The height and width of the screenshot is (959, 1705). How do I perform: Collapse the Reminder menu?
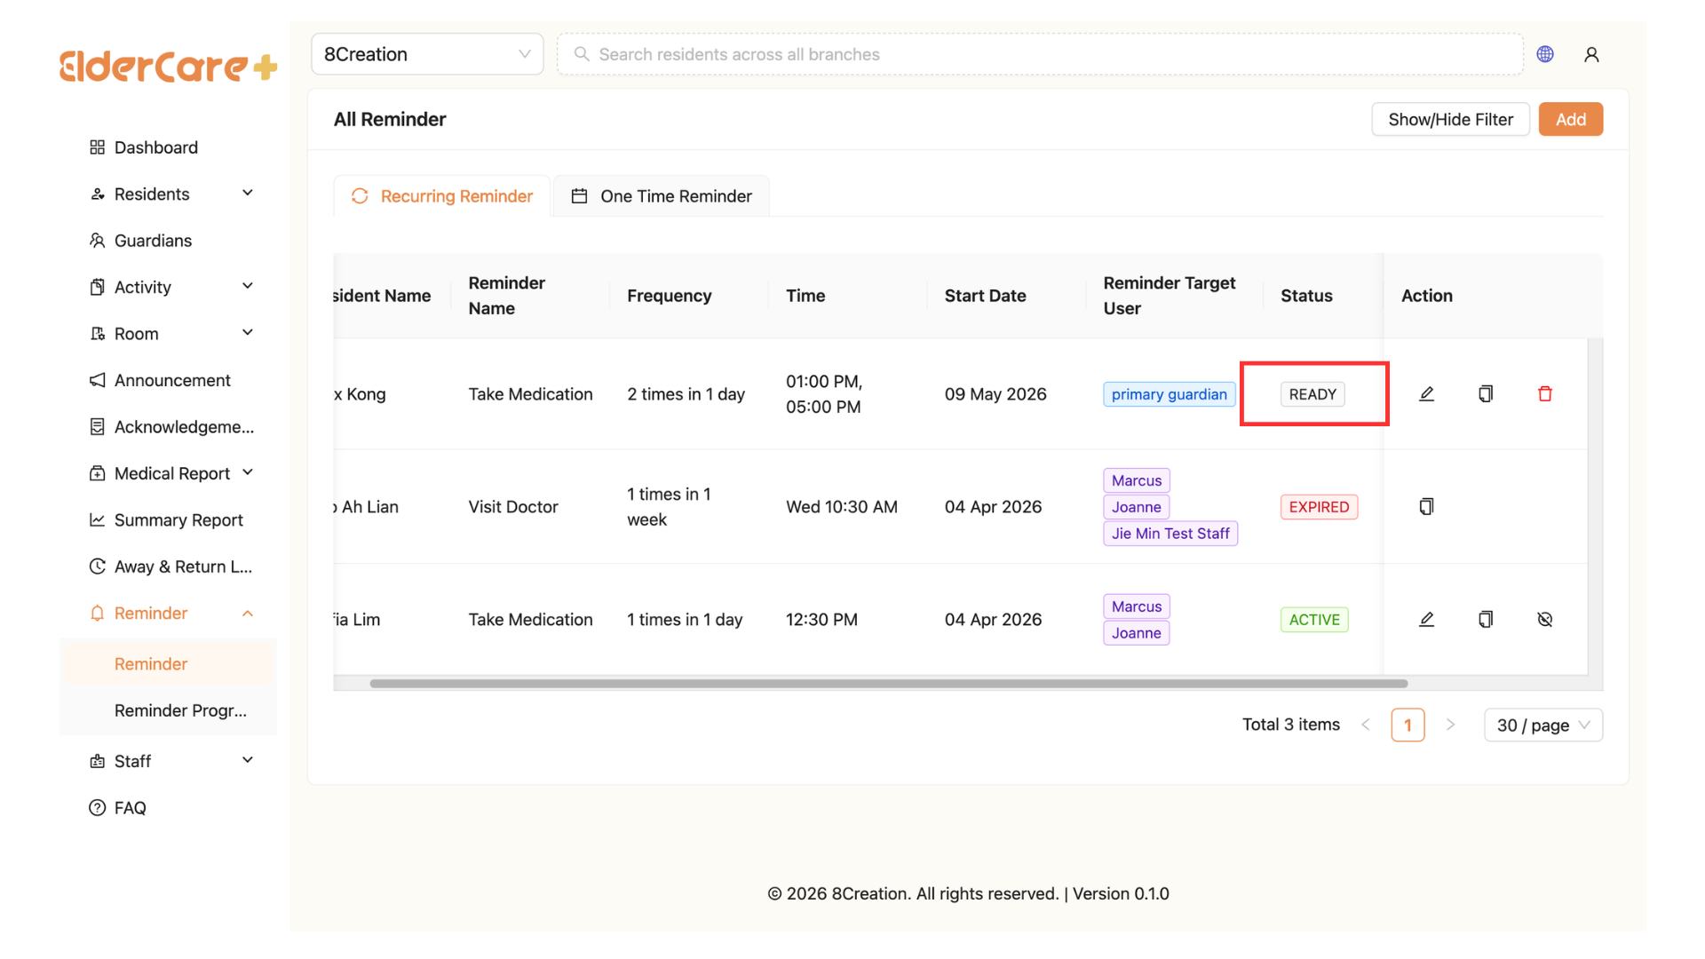tap(248, 614)
